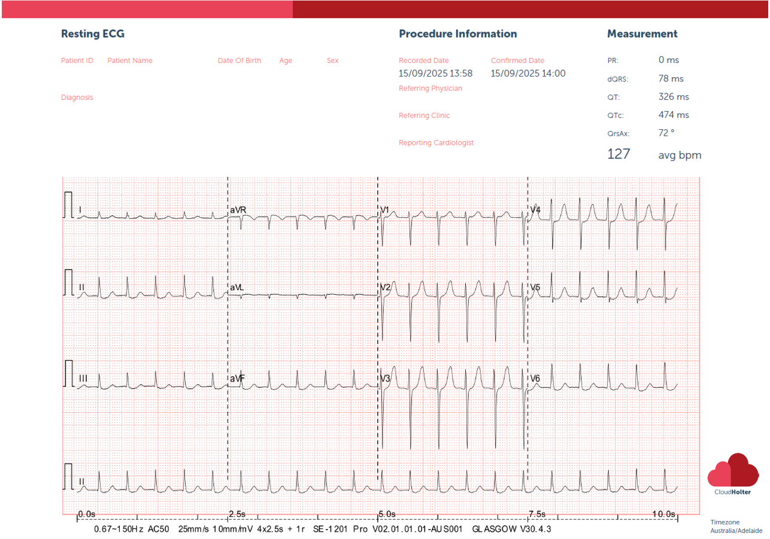Click the calibration pulse beside lead III
The height and width of the screenshot is (539, 770).
(68, 373)
